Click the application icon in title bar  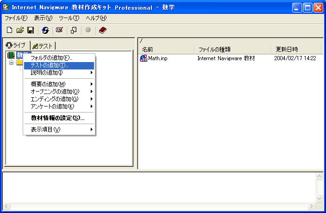tap(6, 7)
